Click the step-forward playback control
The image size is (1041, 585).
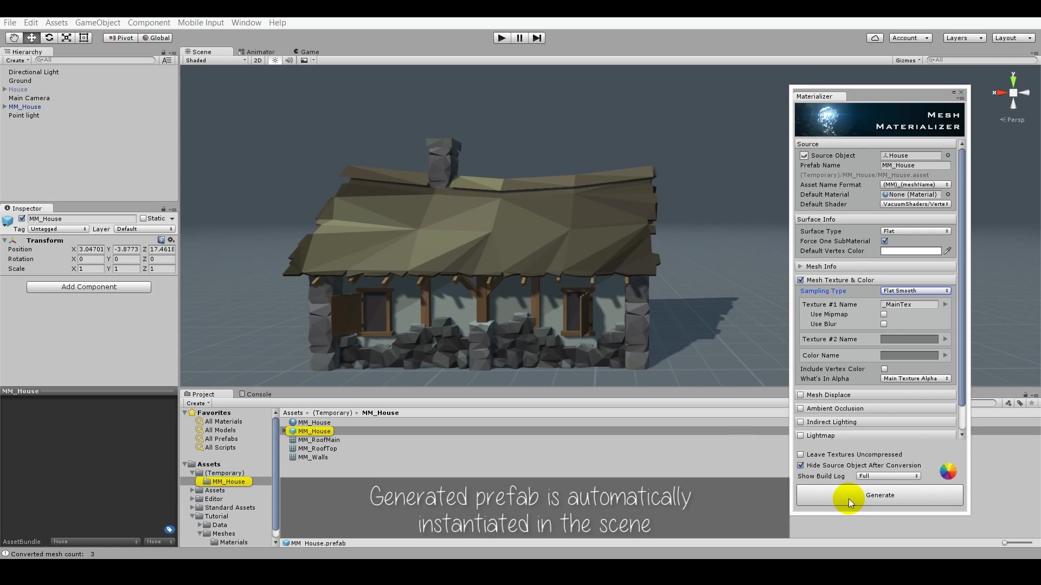click(536, 38)
